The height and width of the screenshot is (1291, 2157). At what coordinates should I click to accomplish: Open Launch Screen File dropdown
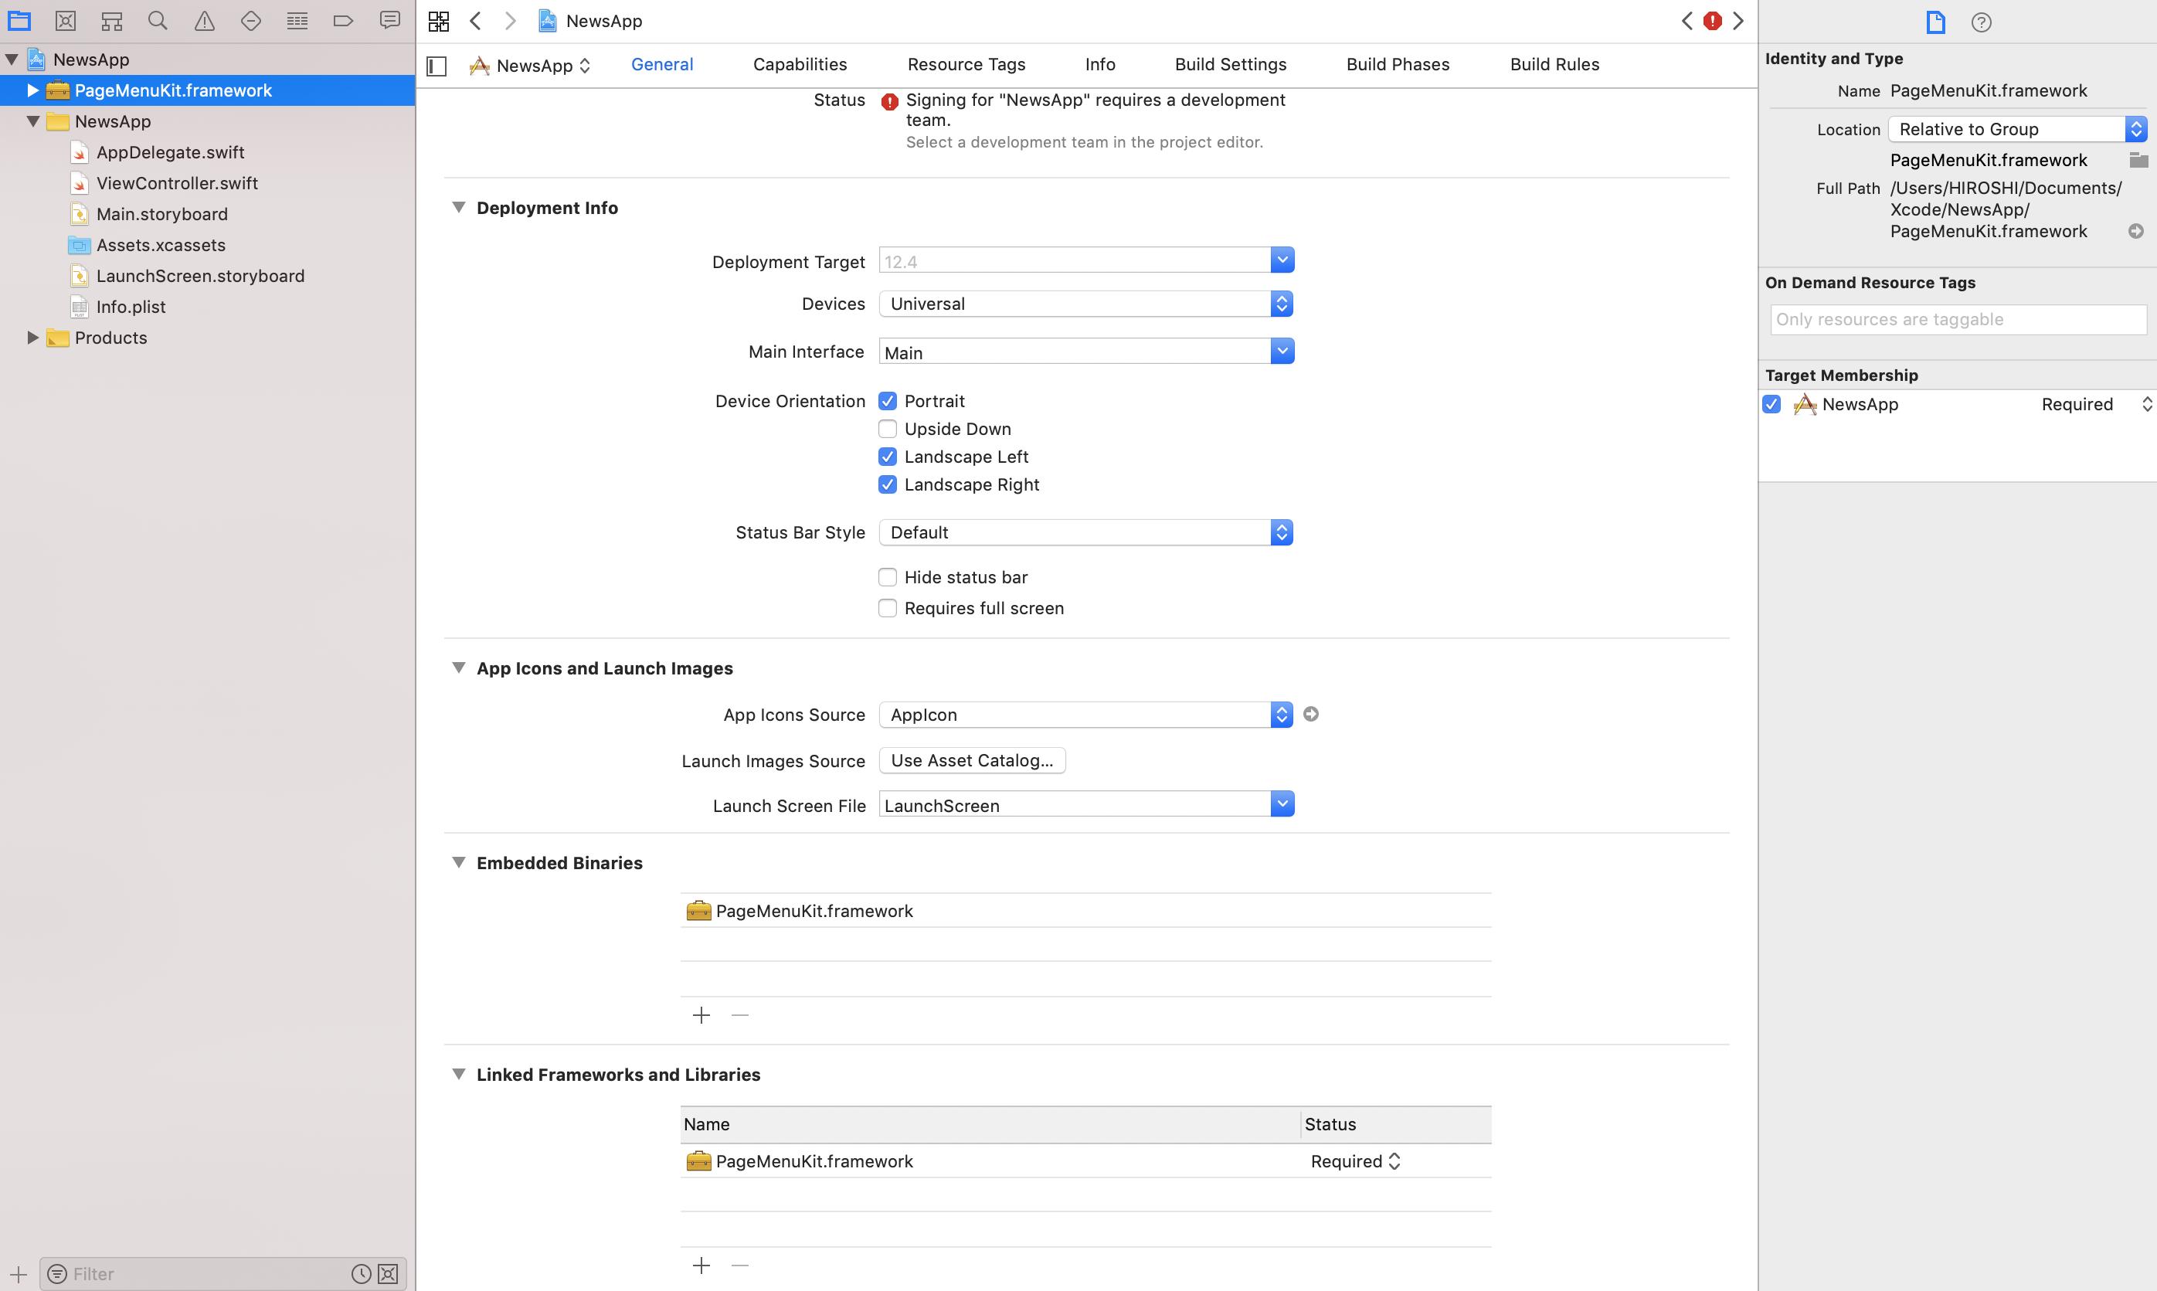point(1282,805)
